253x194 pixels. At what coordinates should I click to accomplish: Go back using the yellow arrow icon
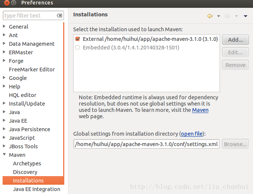pyautogui.click(x=210, y=16)
